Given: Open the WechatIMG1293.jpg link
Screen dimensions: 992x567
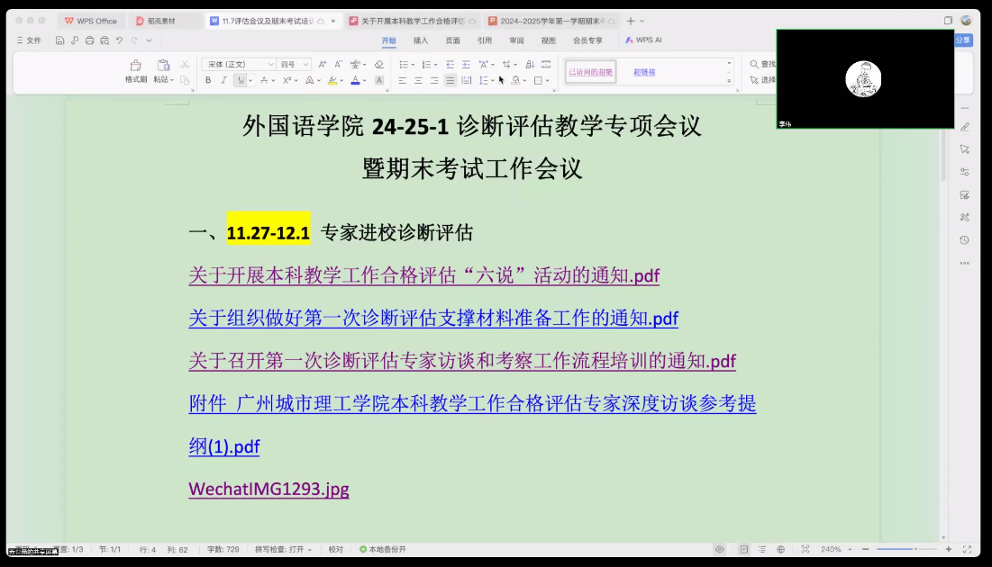Looking at the screenshot, I should (x=268, y=490).
